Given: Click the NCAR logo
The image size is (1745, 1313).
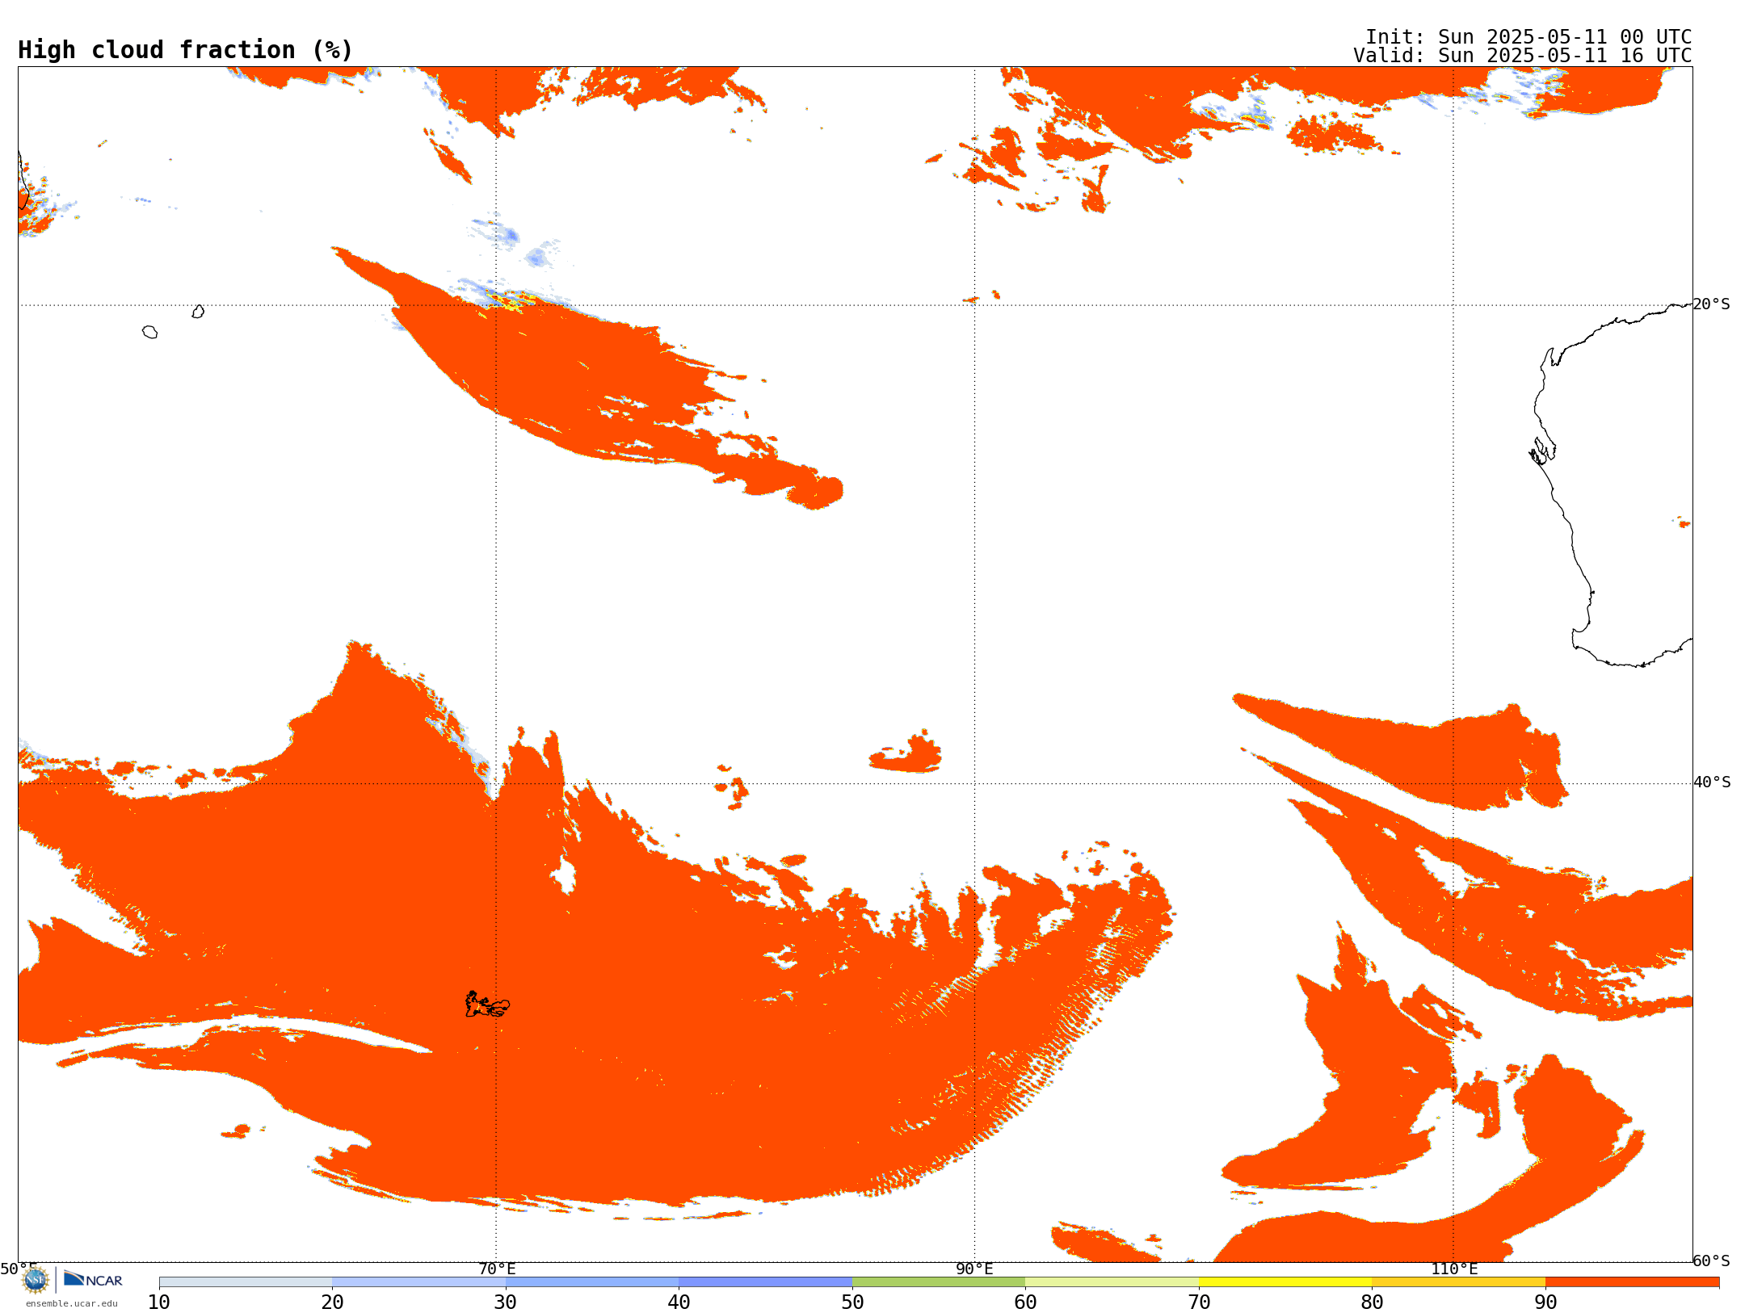Looking at the screenshot, I should coord(93,1279).
